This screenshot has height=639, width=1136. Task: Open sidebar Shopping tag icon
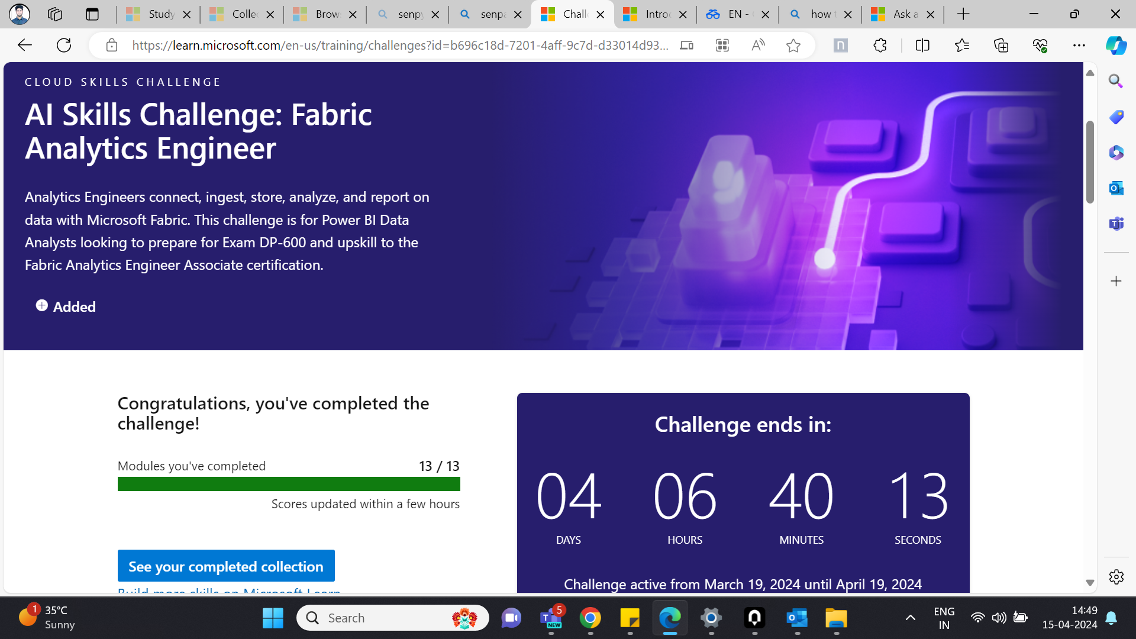(x=1116, y=117)
